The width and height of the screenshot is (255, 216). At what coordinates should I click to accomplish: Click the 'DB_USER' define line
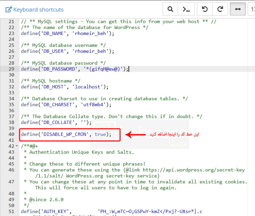(x=67, y=51)
